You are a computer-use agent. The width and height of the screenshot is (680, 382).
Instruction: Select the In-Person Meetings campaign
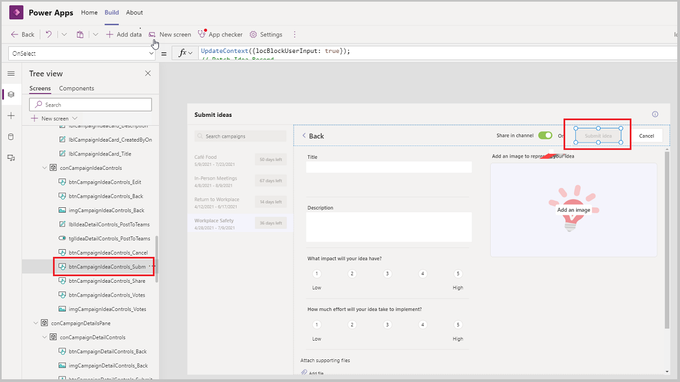pos(240,181)
